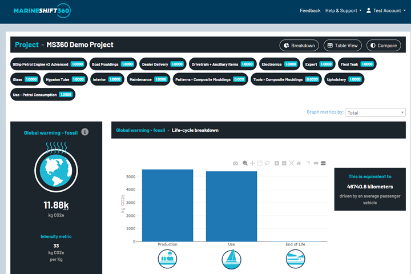The width and height of the screenshot is (411, 274).
Task: Reset chart axes with home icon
Action: click(x=299, y=163)
